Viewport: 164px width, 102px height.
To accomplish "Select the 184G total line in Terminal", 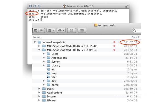I will tap(38, 17).
